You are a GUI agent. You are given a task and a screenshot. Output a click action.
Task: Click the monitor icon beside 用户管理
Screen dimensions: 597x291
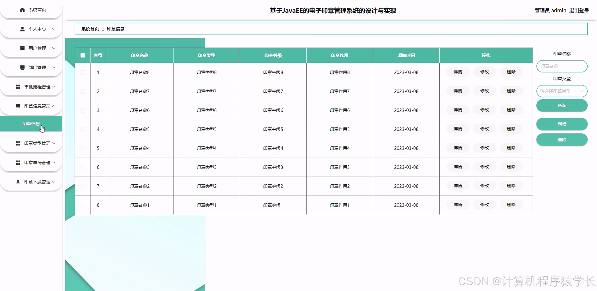(22, 48)
